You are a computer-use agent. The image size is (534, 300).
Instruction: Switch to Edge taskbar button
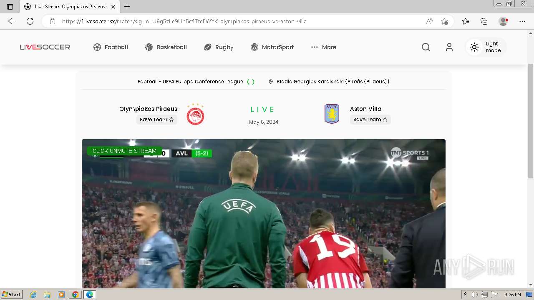coord(90,295)
